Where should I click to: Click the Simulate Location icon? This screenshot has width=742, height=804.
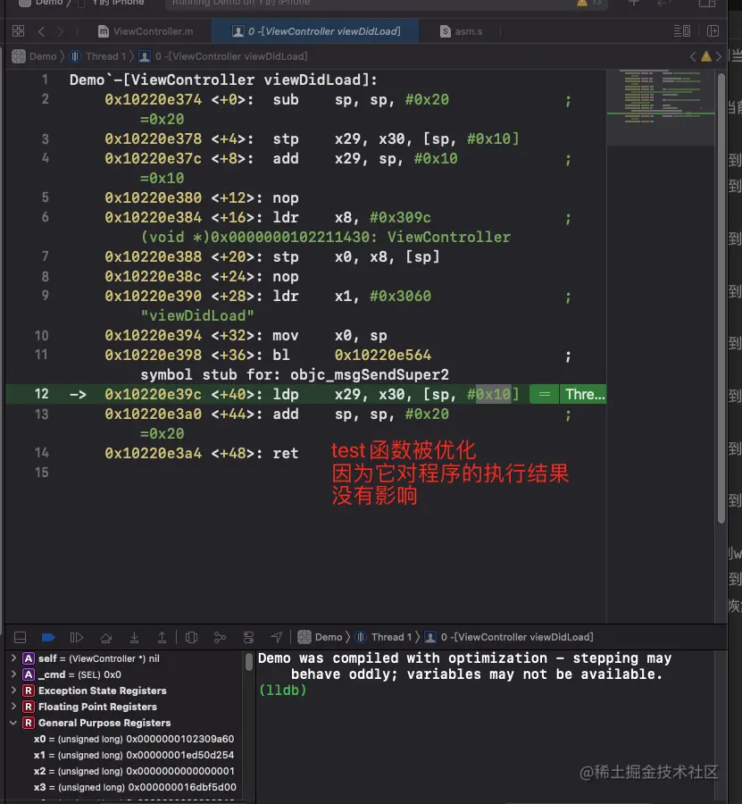[x=277, y=637]
